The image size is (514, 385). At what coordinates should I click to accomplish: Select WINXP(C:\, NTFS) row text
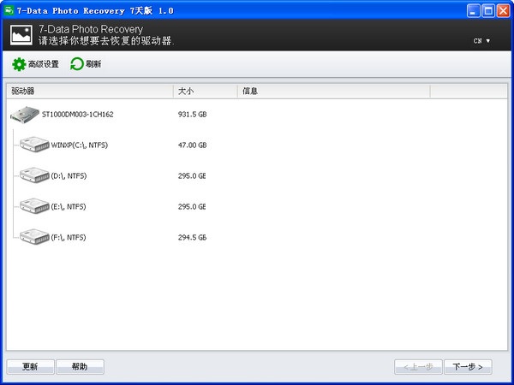coord(80,145)
